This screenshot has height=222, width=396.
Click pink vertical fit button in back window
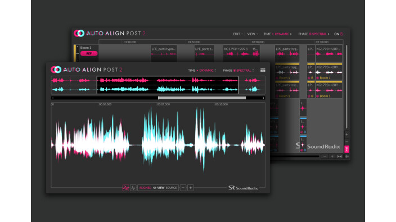[346, 149]
